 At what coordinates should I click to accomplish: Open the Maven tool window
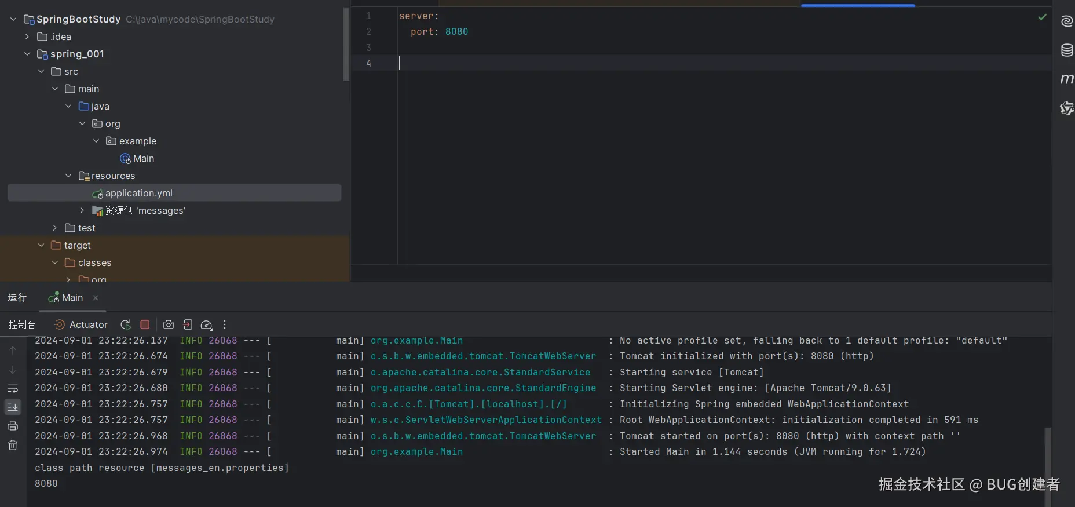[x=1066, y=79]
